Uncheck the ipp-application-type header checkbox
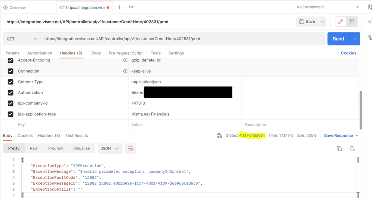Viewport: 373px width, 200px height. tap(10, 114)
